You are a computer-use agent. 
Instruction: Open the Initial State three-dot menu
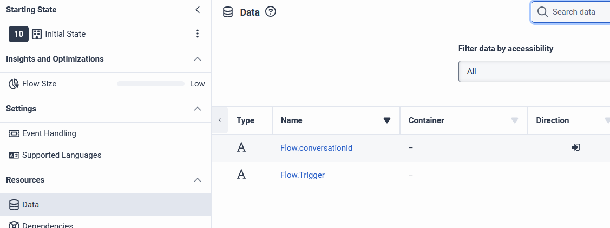tap(198, 34)
